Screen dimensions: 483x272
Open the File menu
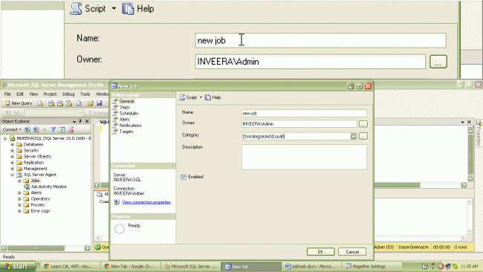click(7, 94)
